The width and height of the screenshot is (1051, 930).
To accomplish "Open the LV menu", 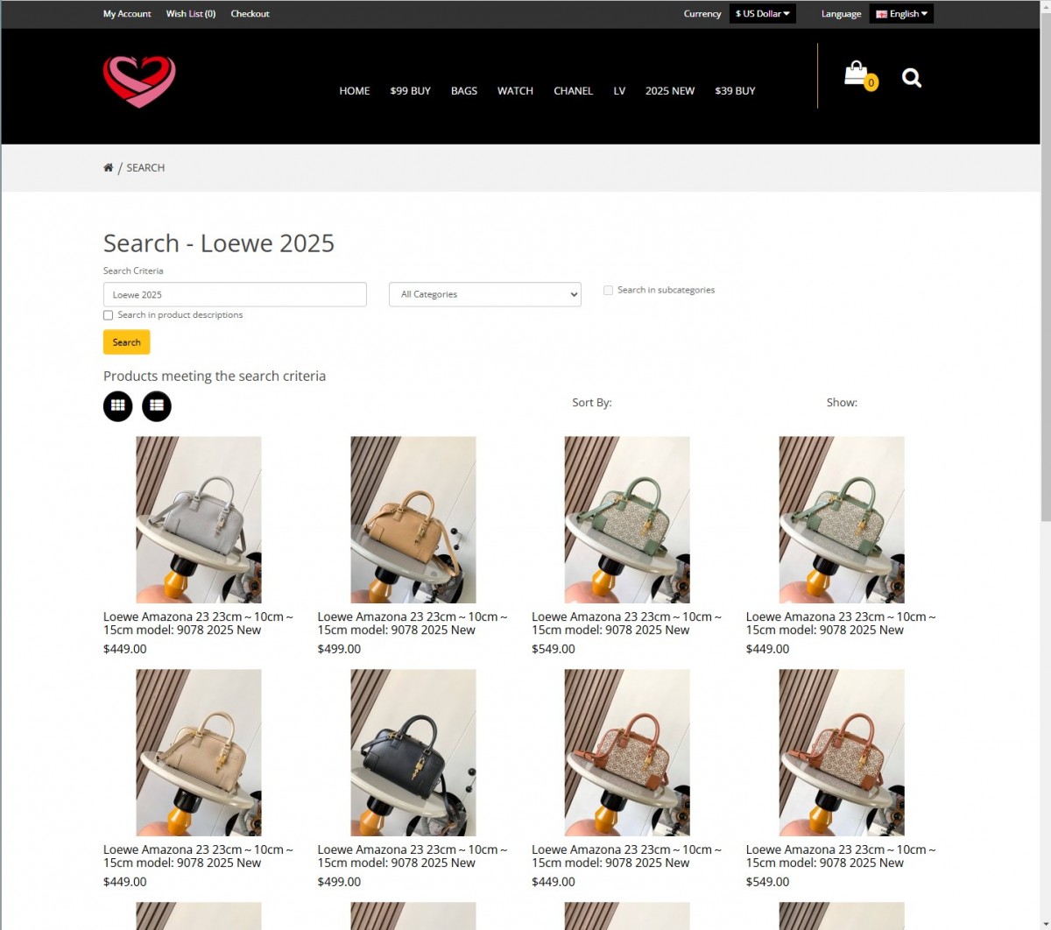I will tap(619, 91).
